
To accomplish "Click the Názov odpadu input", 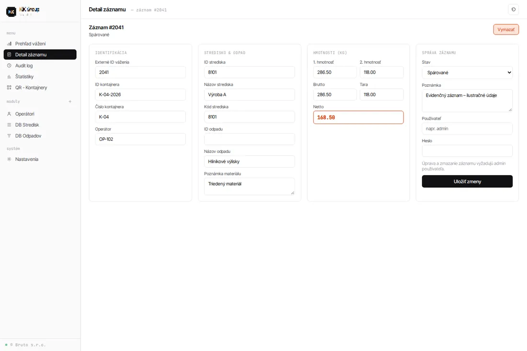I will [x=250, y=161].
